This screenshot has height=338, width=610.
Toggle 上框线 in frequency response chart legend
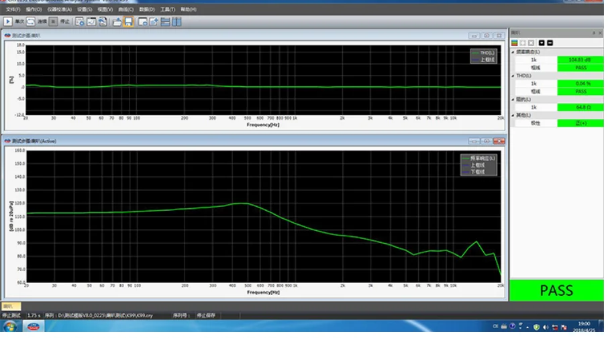tap(474, 165)
